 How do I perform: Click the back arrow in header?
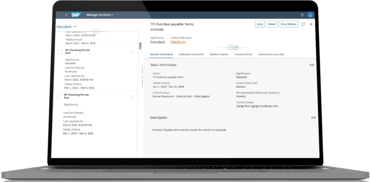tap(66, 15)
